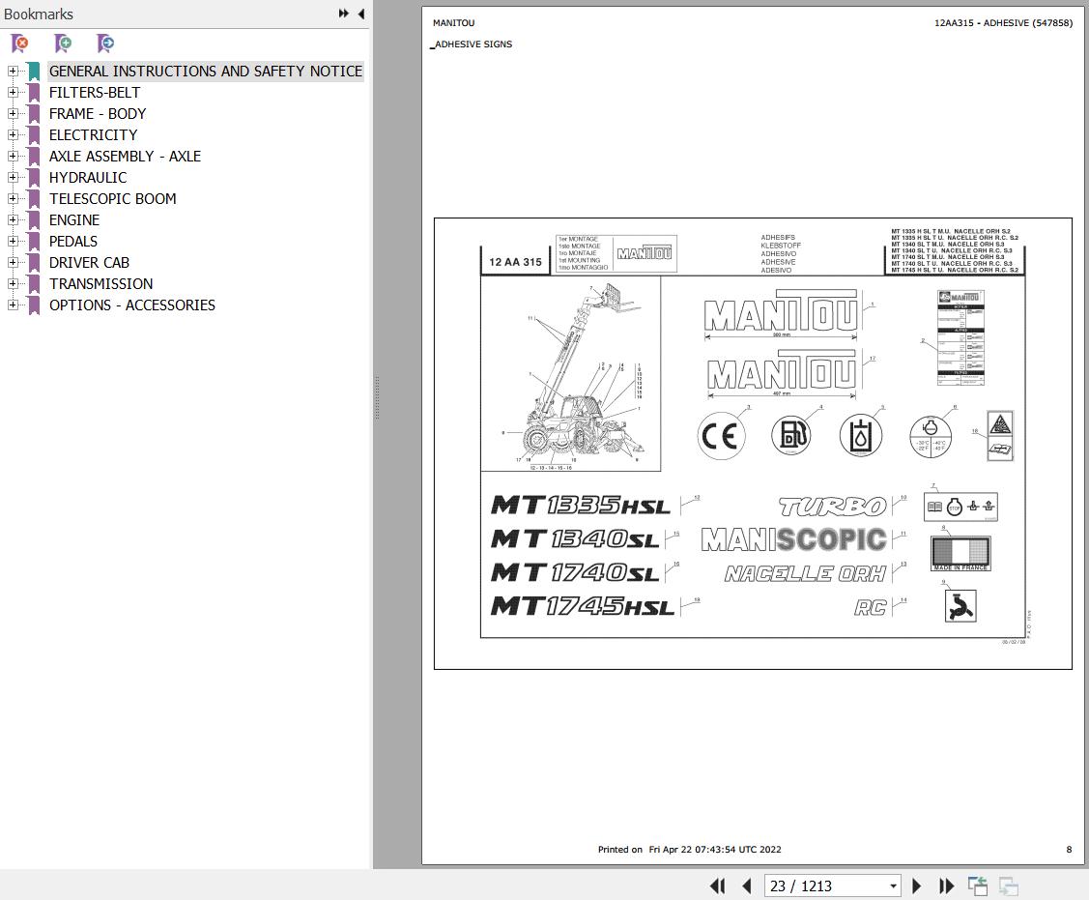Viewport: 1089px width, 900px height.
Task: Open the ELECTRICITY section bookmark
Action: click(x=93, y=134)
